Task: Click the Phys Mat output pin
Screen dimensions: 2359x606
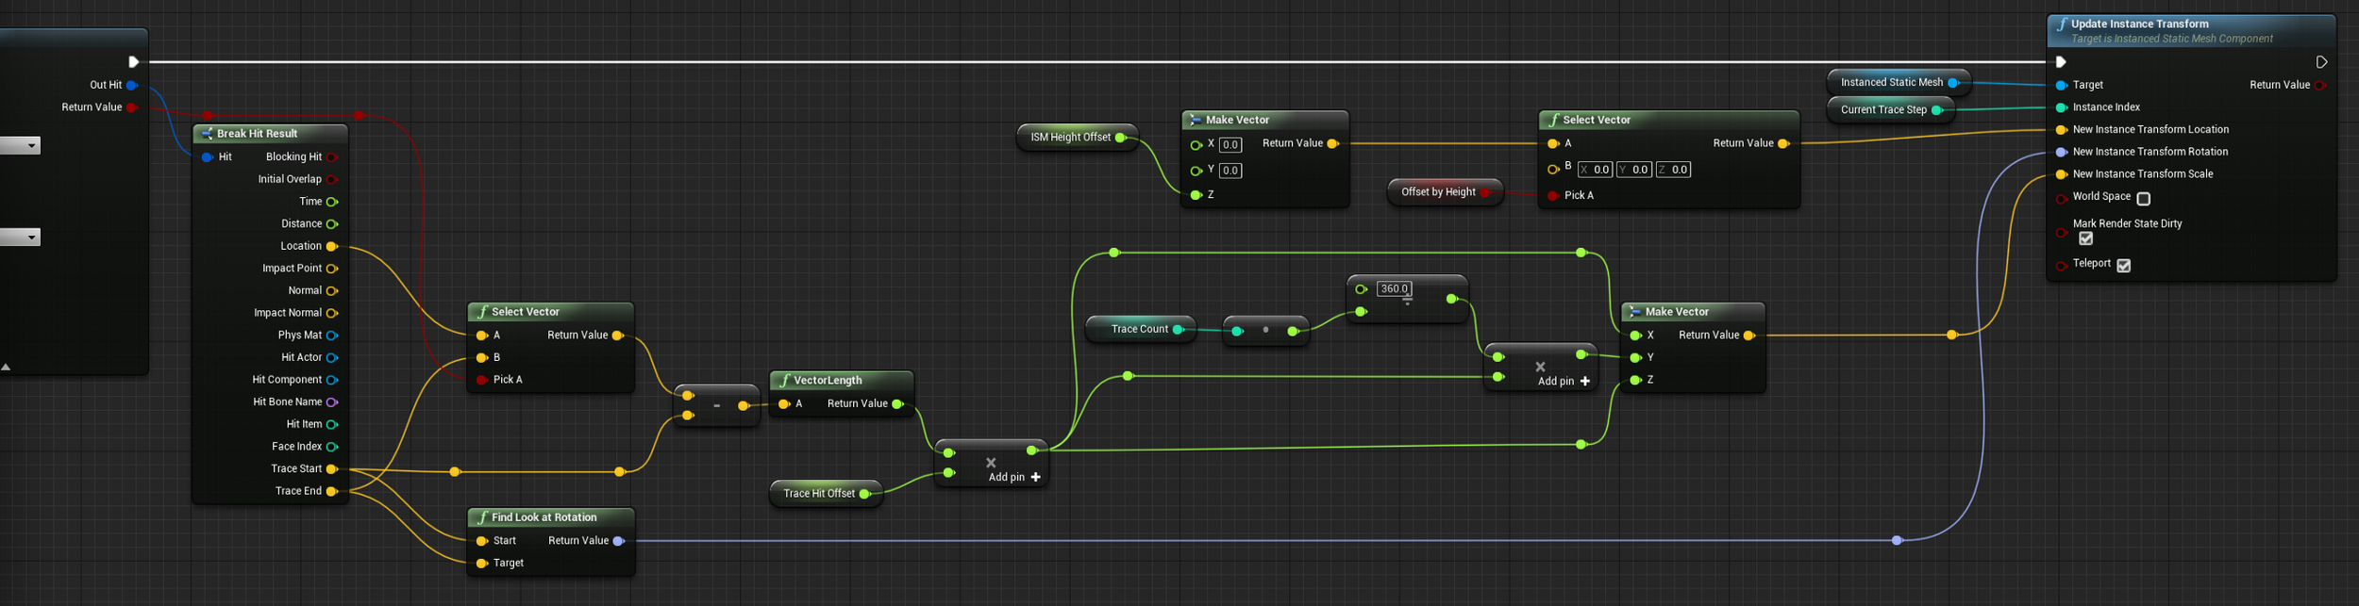Action: [x=332, y=336]
